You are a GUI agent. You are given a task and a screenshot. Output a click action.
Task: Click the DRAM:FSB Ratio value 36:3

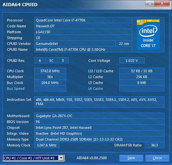(154, 145)
